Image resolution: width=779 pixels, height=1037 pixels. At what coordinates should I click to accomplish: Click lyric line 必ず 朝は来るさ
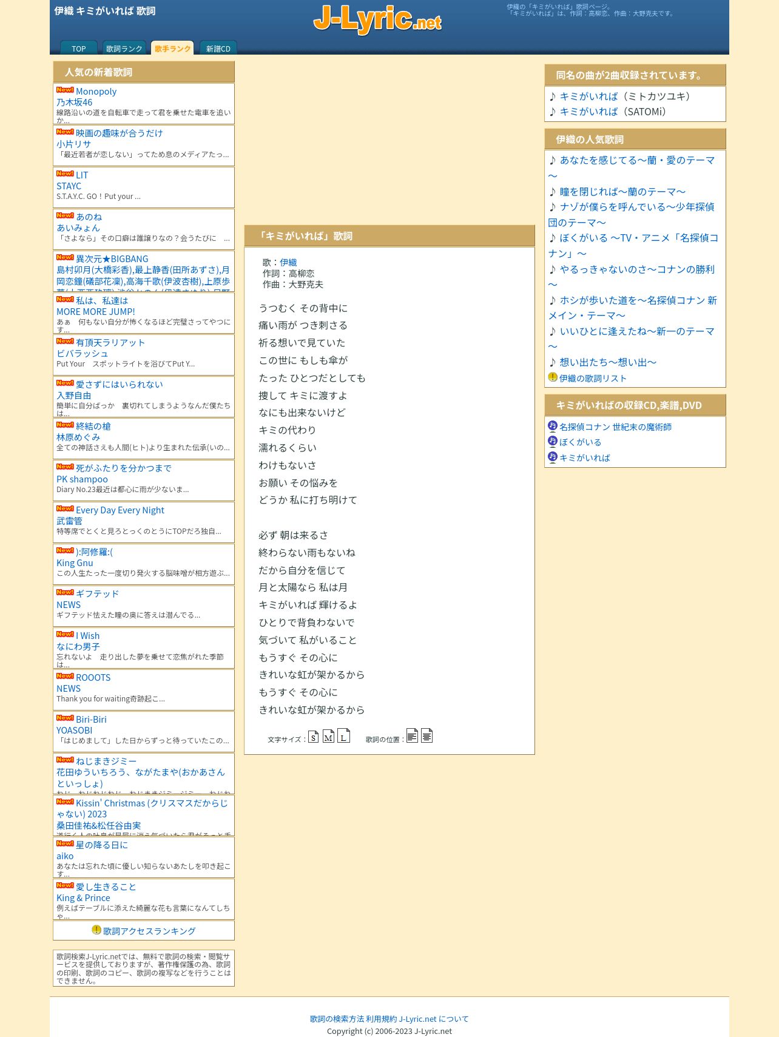(293, 535)
